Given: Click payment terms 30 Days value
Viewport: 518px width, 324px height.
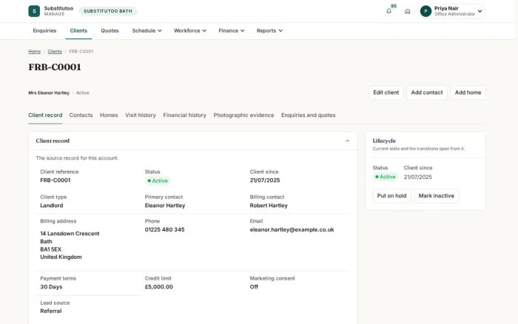Looking at the screenshot, I should 51,287.
